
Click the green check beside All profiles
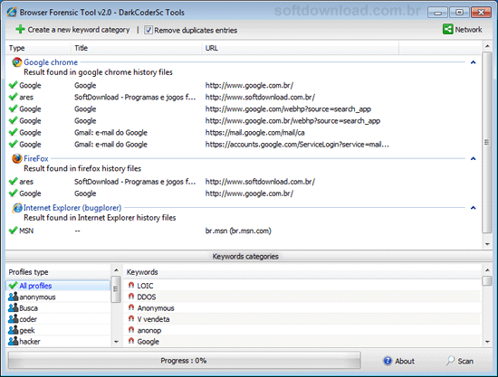13,286
